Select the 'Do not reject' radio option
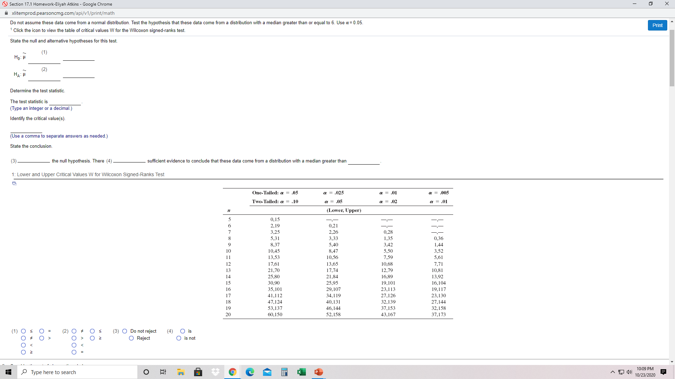 click(x=125, y=331)
